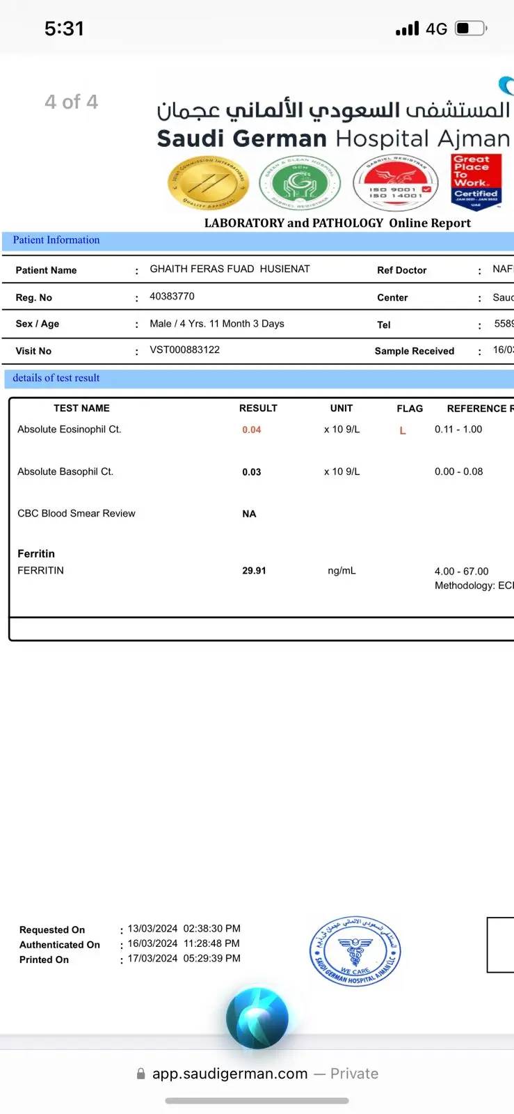Screen dimensions: 514x1114
Task: Tap the padlock icon beside the URL
Action: tap(141, 1074)
